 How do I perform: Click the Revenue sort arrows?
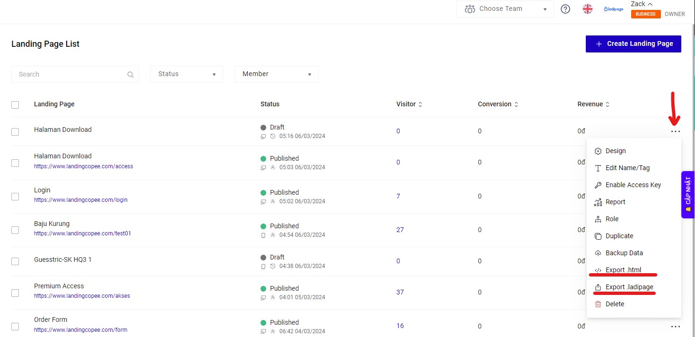(608, 104)
